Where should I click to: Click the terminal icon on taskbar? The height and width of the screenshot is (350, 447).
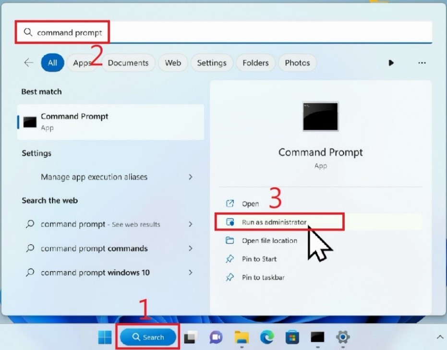[317, 337]
